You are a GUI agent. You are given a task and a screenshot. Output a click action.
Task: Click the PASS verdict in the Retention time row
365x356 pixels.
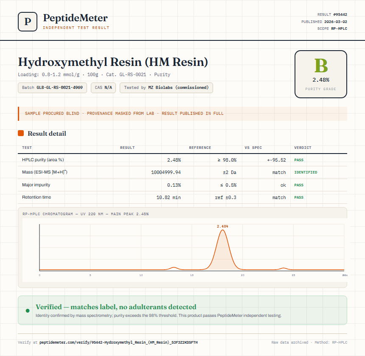click(299, 197)
